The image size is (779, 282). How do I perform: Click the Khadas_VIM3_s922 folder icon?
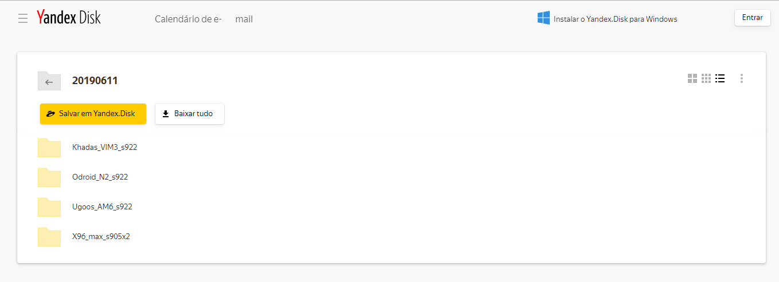(49, 148)
